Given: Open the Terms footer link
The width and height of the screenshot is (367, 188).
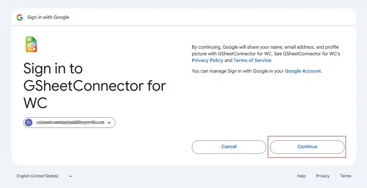Looking at the screenshot, I should pos(346,176).
